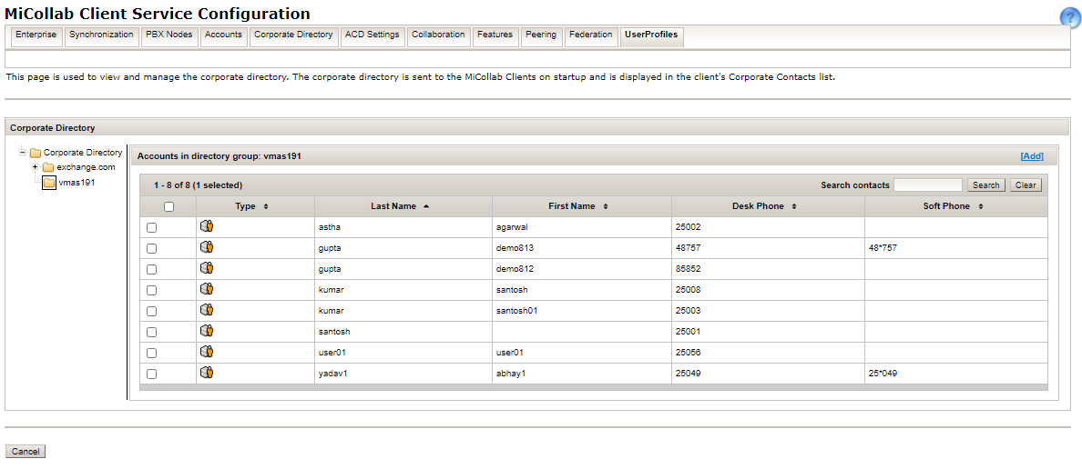The height and width of the screenshot is (469, 1082).
Task: Open the help question mark icon
Action: (1069, 18)
